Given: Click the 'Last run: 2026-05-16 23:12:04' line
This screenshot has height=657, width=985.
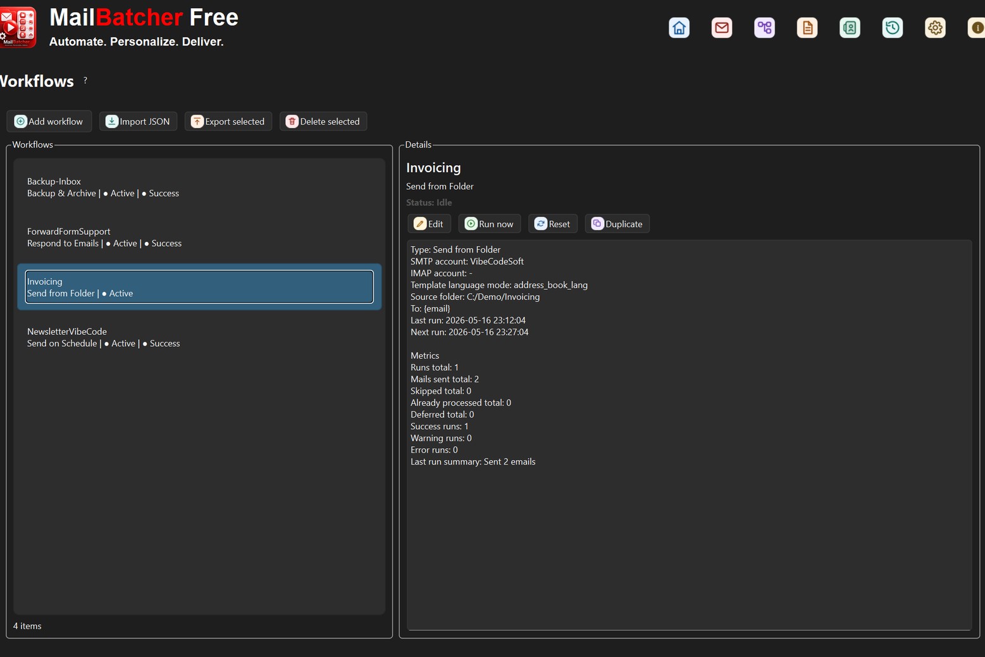Looking at the screenshot, I should (468, 320).
